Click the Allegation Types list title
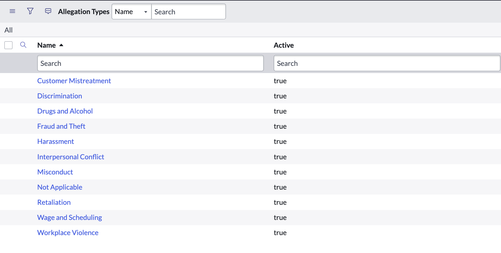The width and height of the screenshot is (501, 253). point(84,12)
